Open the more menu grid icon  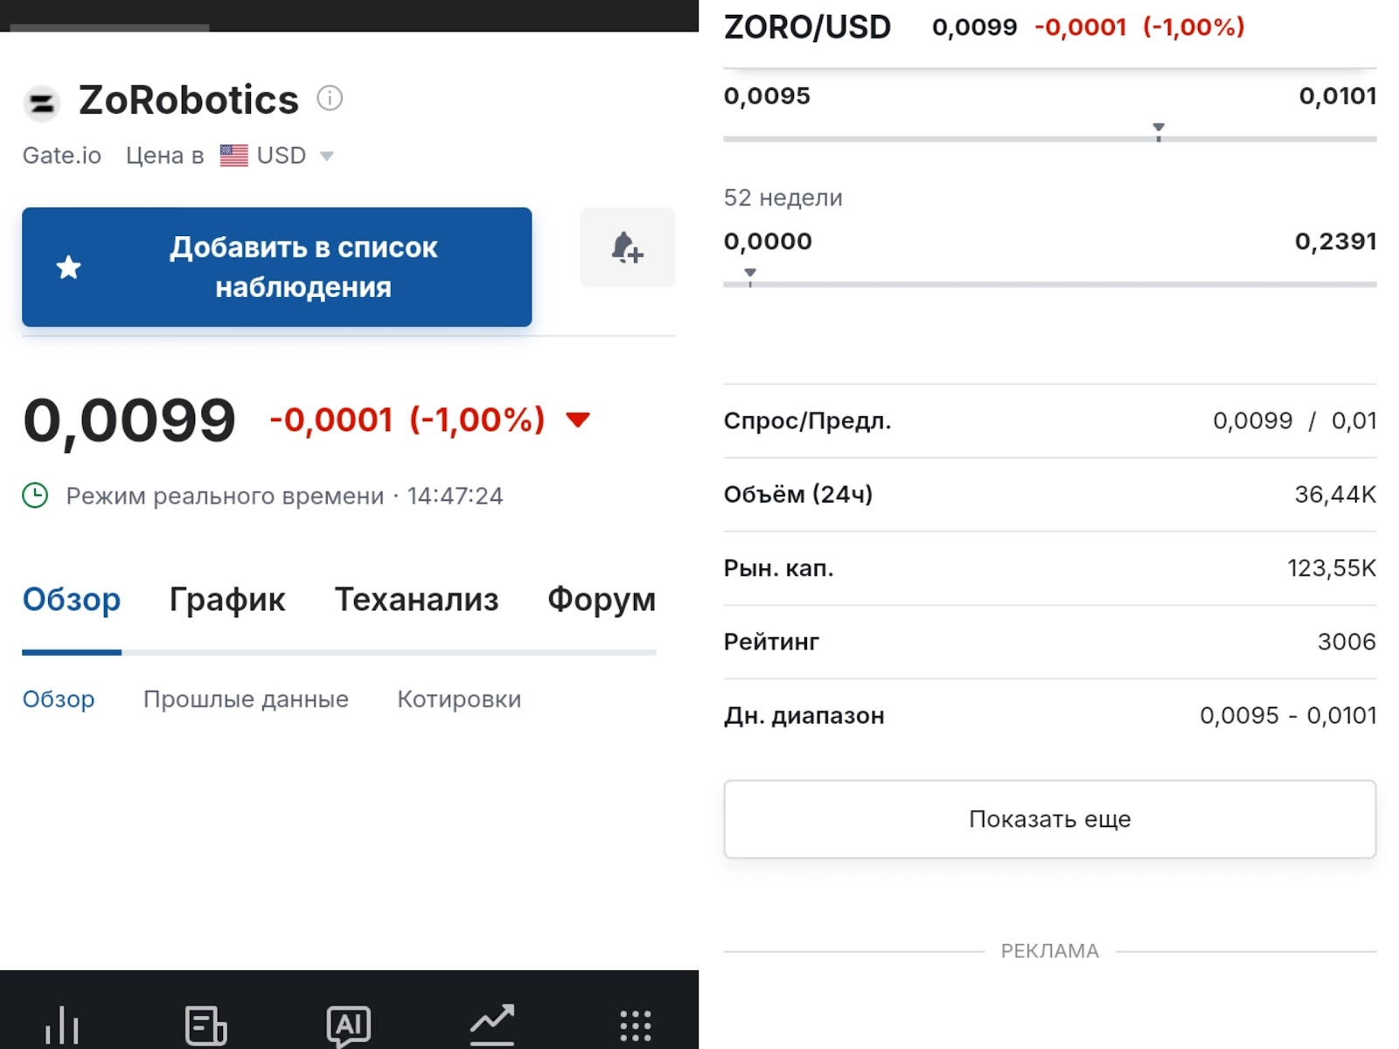point(636,1025)
